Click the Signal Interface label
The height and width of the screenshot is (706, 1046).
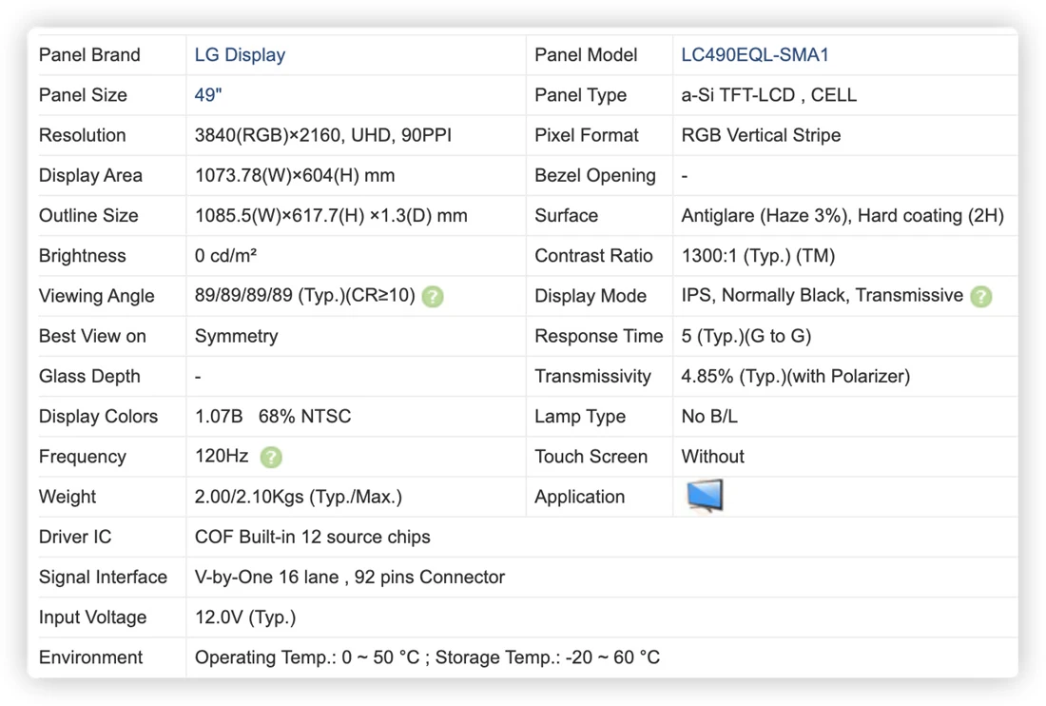coord(103,578)
